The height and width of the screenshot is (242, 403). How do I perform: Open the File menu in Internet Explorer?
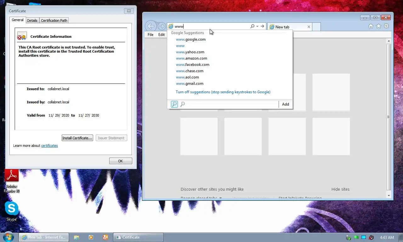coord(150,35)
